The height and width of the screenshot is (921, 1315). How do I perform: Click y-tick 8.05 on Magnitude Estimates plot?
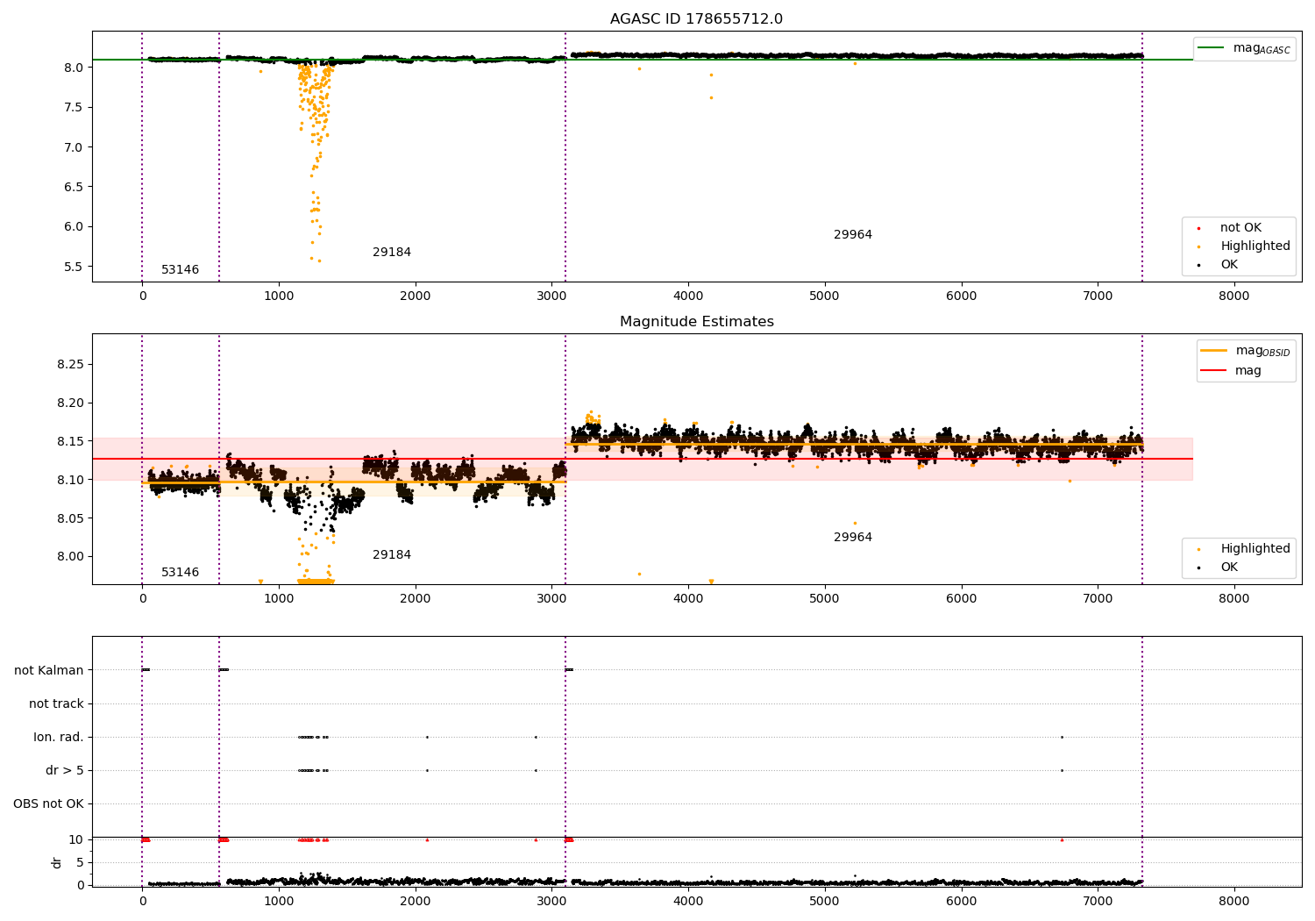(x=70, y=518)
